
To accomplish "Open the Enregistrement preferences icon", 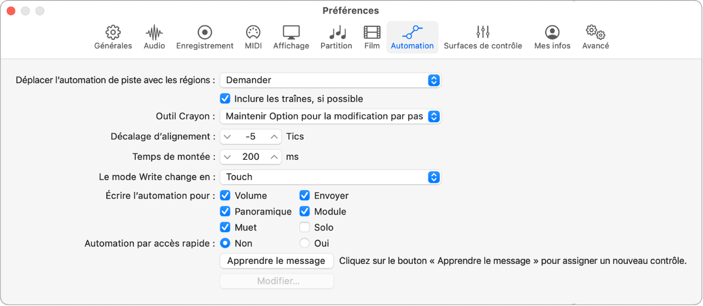I will 205,36.
